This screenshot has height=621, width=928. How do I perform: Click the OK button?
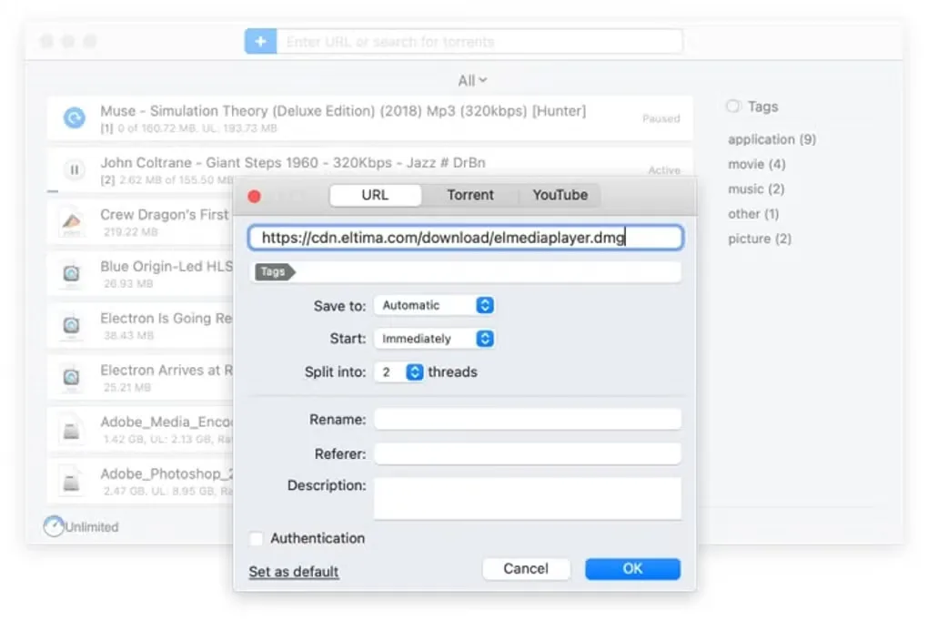click(632, 569)
